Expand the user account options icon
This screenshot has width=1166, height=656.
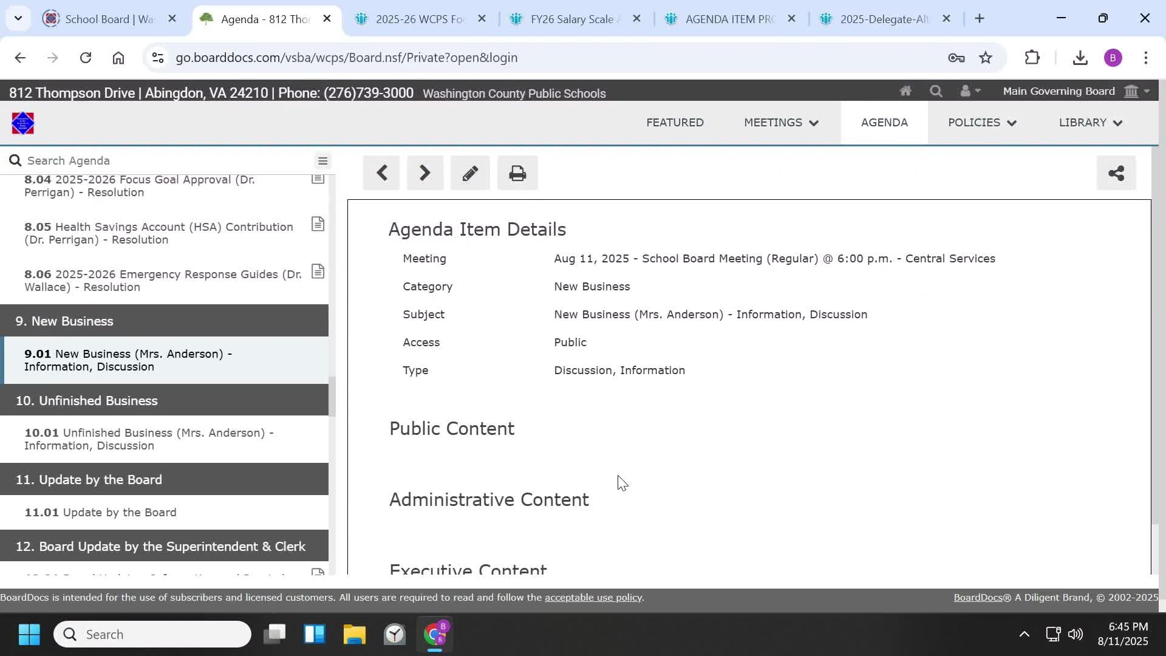968,91
